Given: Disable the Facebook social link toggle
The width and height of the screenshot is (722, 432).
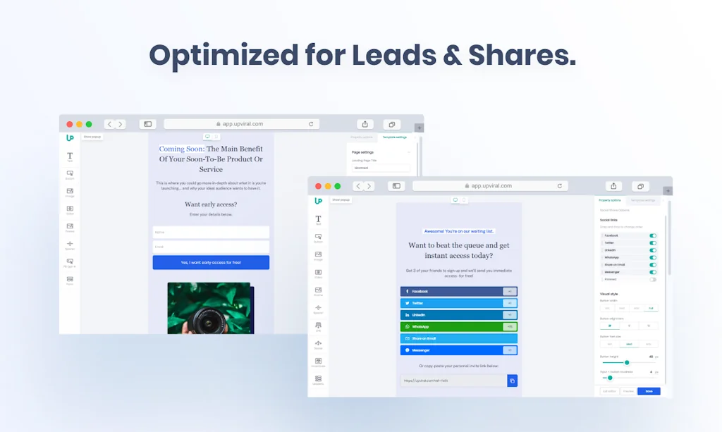Looking at the screenshot, I should click(652, 235).
